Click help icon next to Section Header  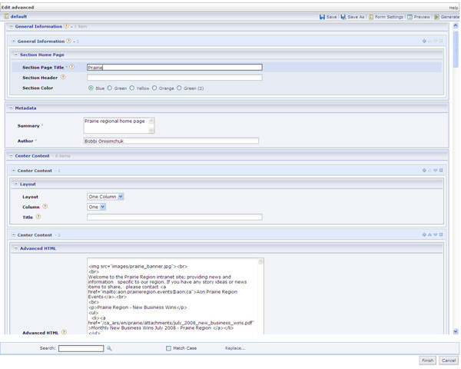tap(63, 78)
